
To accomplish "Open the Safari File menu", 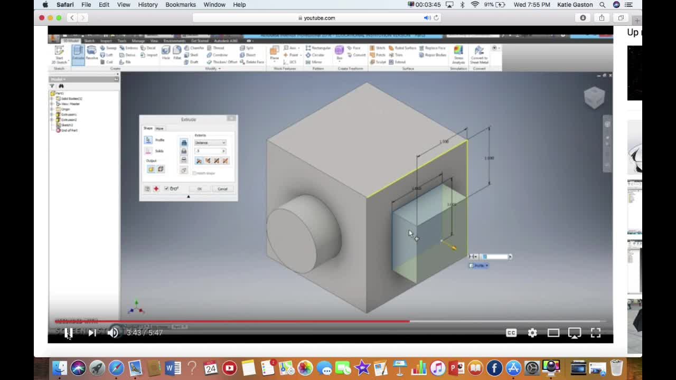I will click(x=86, y=5).
